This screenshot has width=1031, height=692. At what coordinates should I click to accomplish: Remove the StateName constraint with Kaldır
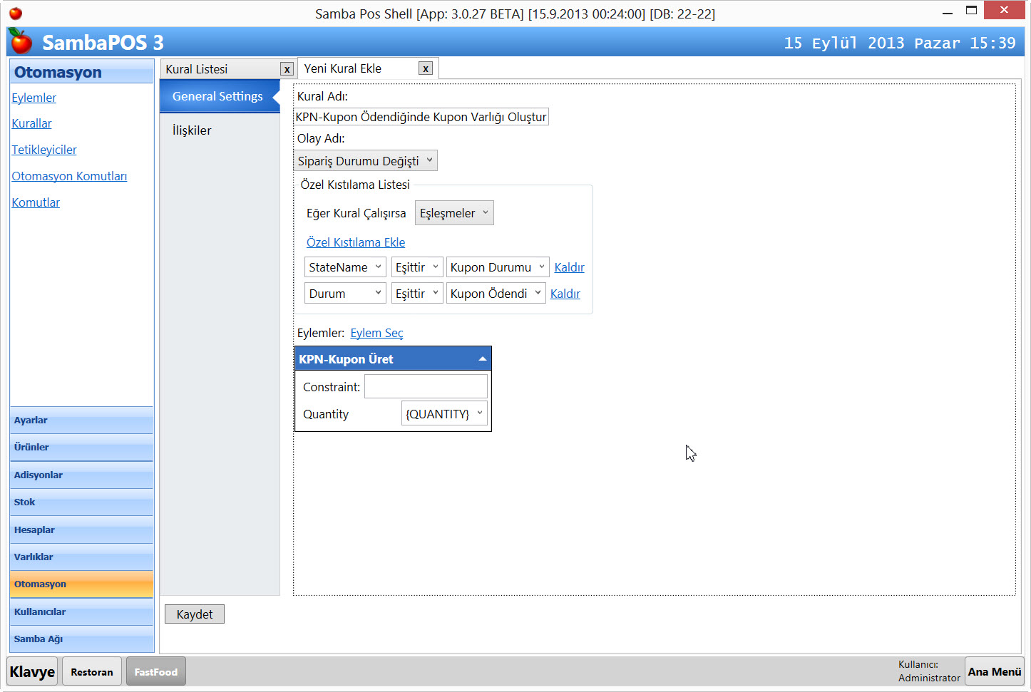pyautogui.click(x=569, y=267)
